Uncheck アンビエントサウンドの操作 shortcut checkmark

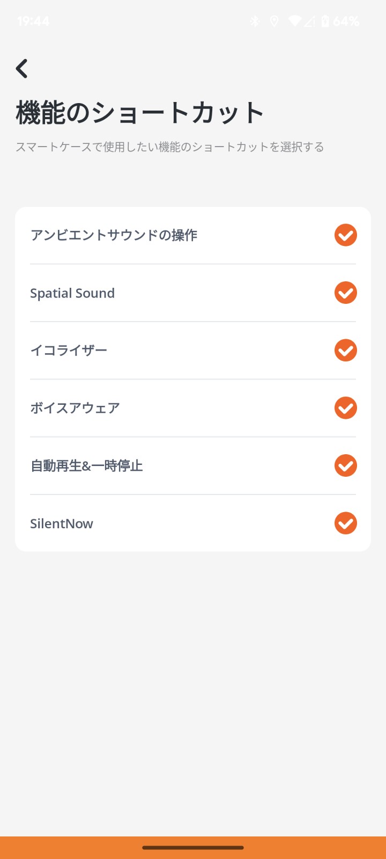pos(346,235)
